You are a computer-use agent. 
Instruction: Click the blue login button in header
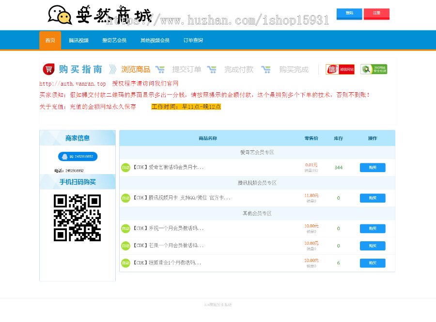click(x=349, y=14)
